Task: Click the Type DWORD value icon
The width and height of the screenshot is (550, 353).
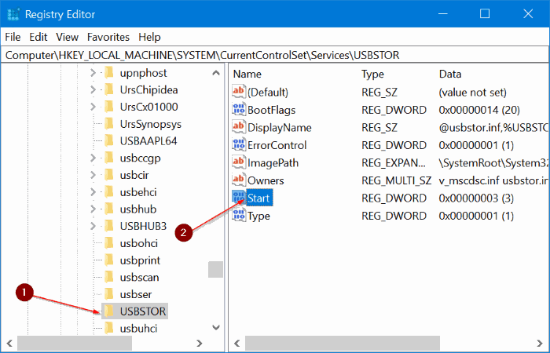Action: point(239,216)
